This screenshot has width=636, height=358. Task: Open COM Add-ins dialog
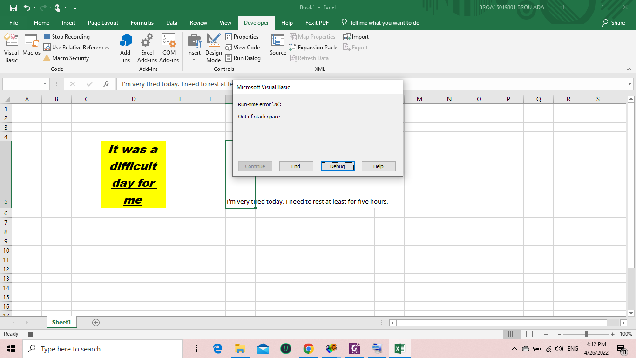point(169,48)
